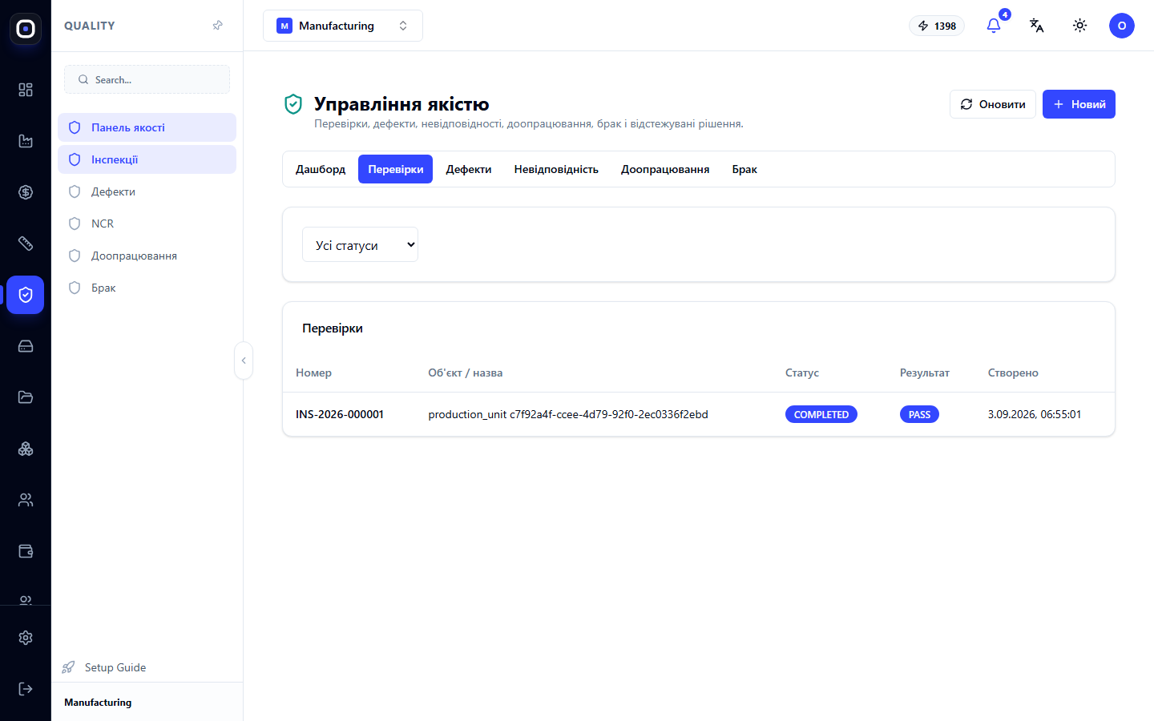Click the logout icon at bottom
The height and width of the screenshot is (721, 1154).
[26, 689]
